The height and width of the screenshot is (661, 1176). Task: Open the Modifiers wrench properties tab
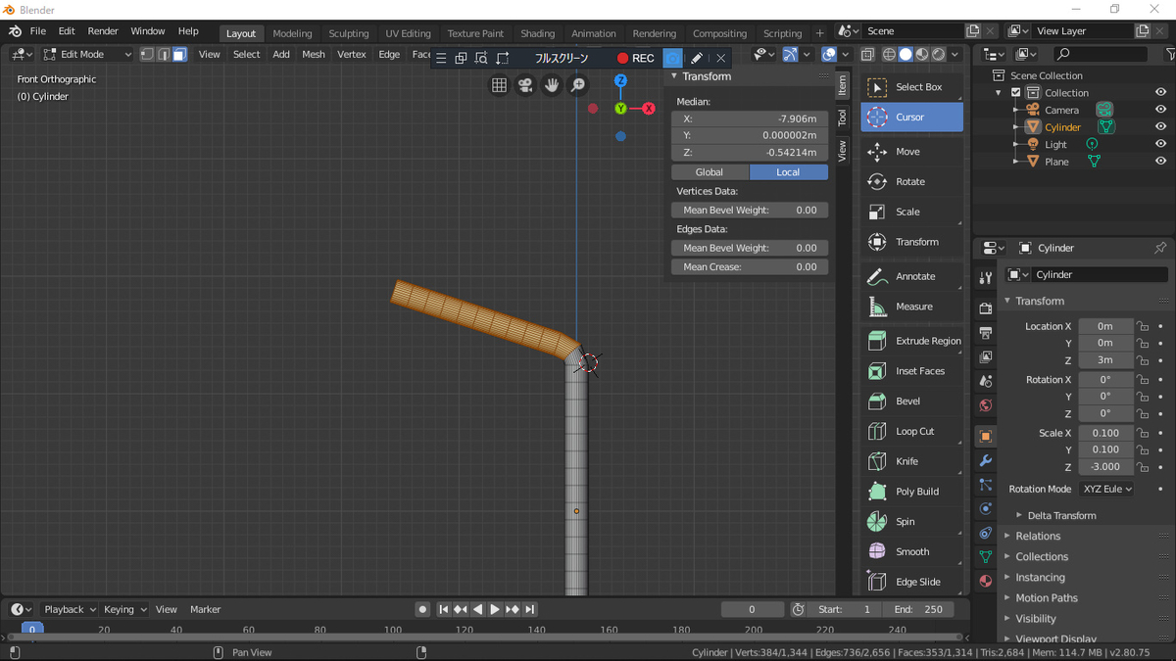pos(986,460)
